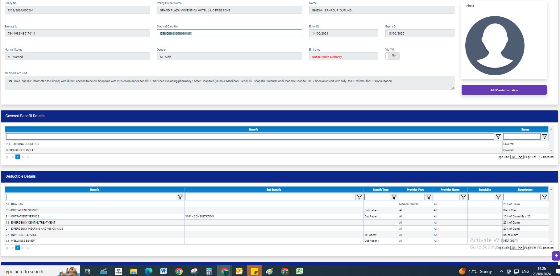Click the Description column filter icon
560x276 pixels.
click(545, 197)
